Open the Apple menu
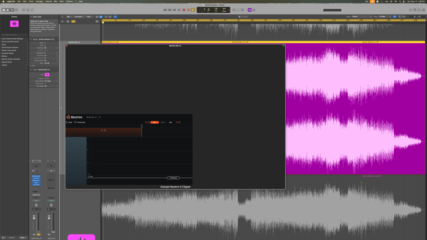The height and width of the screenshot is (240, 427). pyautogui.click(x=3, y=1)
